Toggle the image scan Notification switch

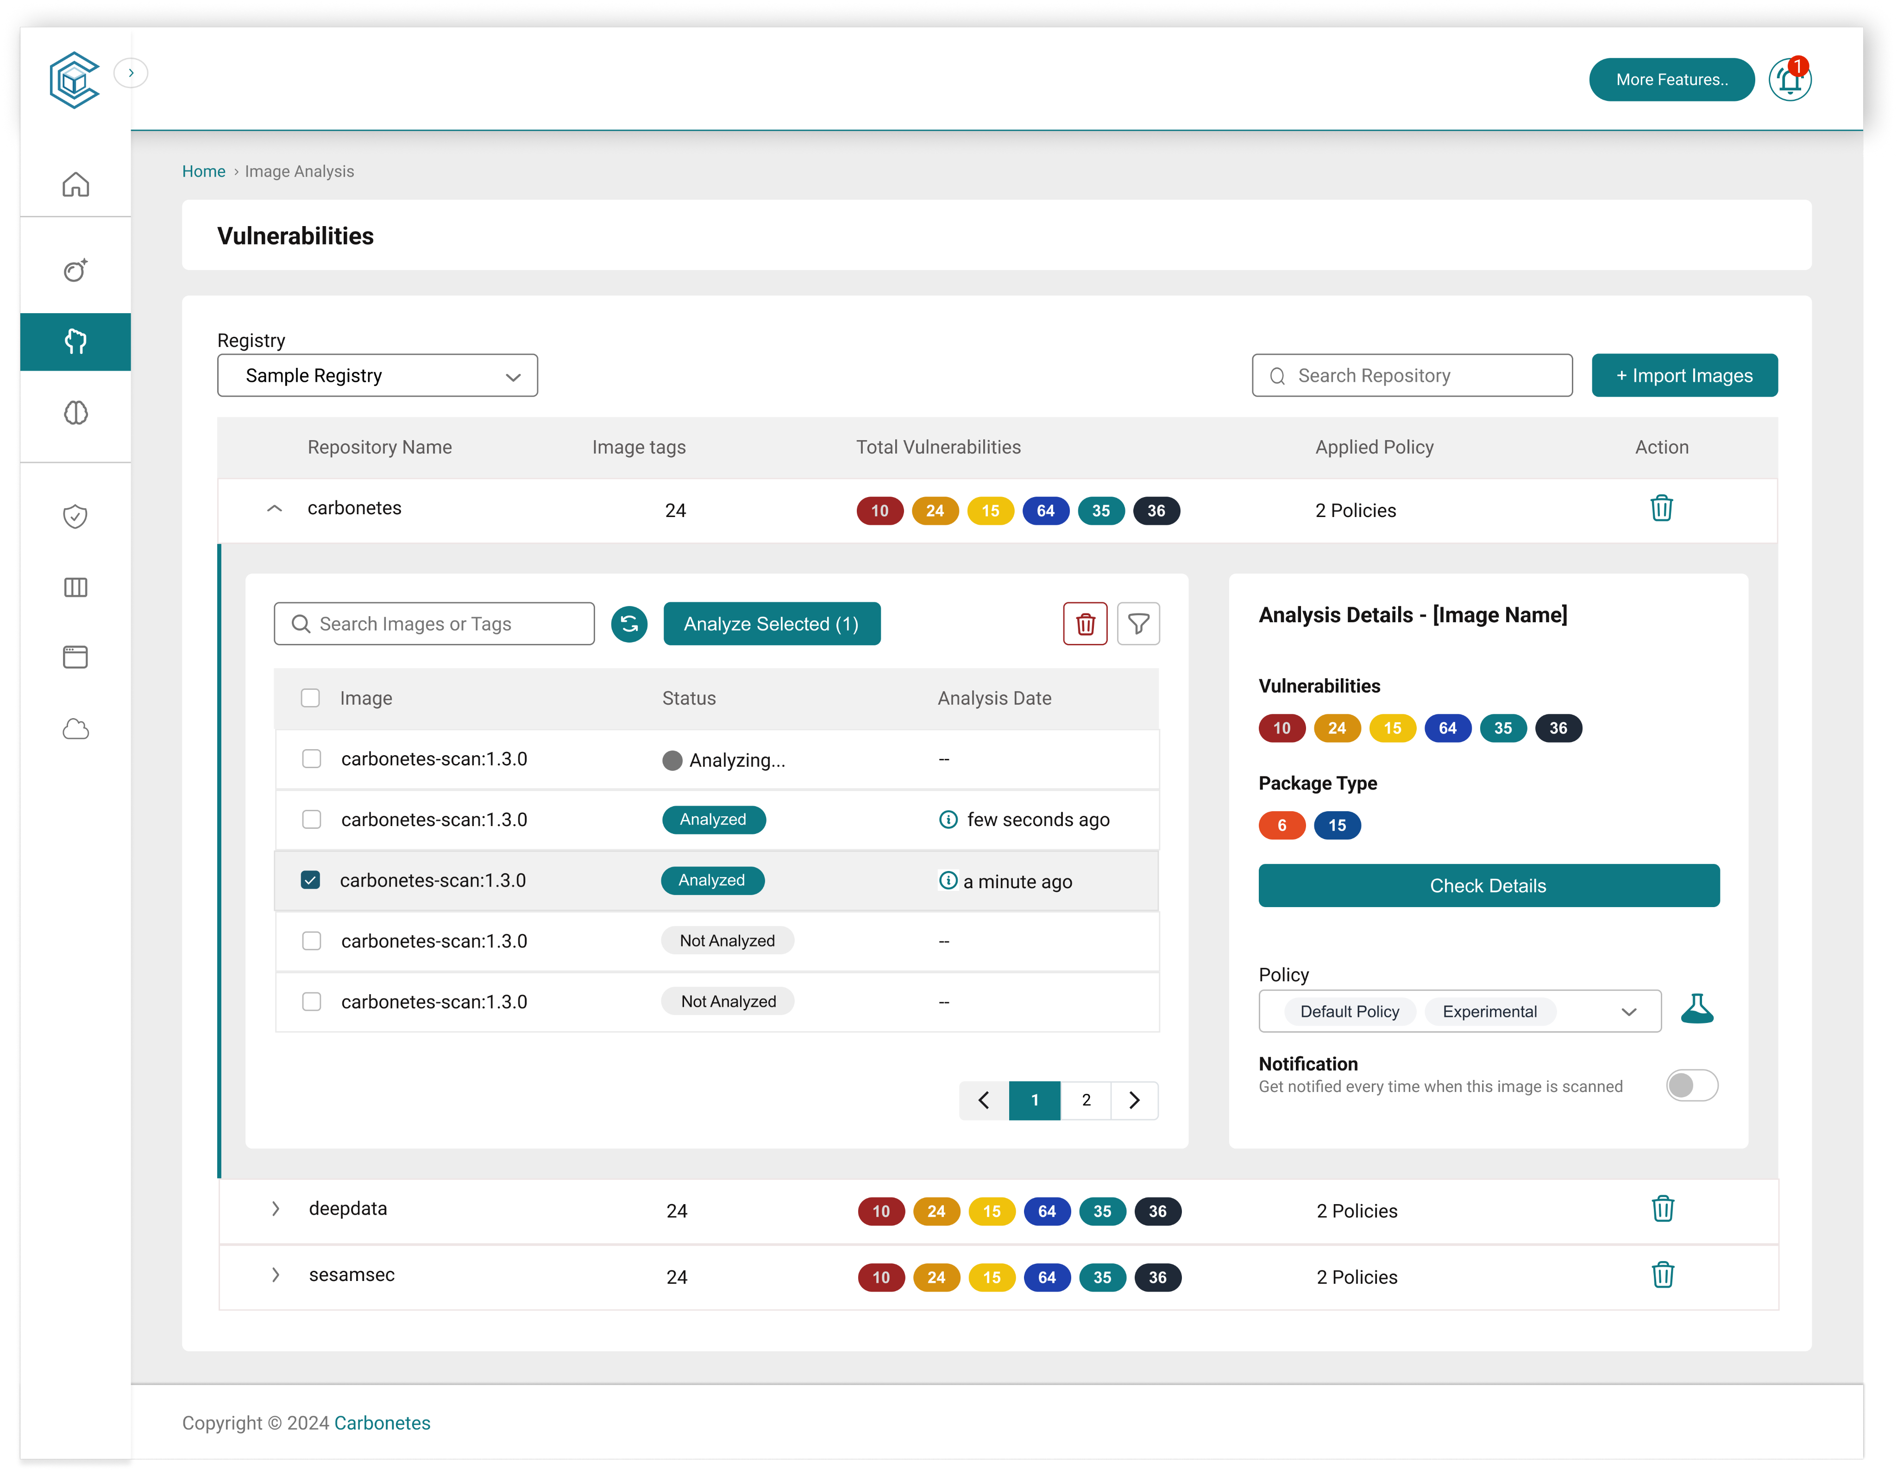click(x=1691, y=1085)
